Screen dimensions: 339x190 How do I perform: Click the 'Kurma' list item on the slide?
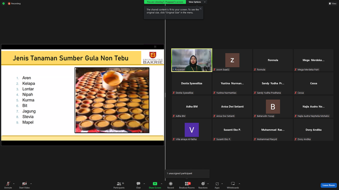(x=28, y=100)
